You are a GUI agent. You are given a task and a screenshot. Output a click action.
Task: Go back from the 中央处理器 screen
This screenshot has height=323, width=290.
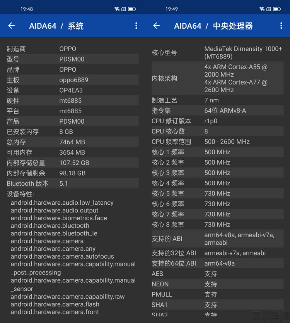tap(157, 26)
